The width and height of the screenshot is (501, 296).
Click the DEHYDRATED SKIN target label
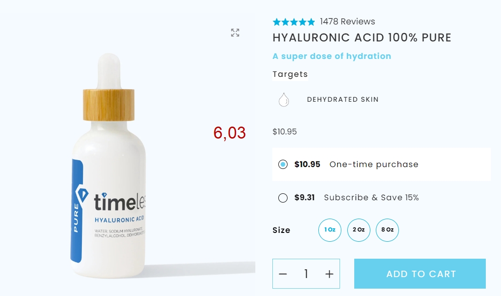pos(343,100)
